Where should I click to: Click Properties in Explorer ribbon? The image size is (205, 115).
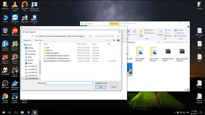click(160, 33)
